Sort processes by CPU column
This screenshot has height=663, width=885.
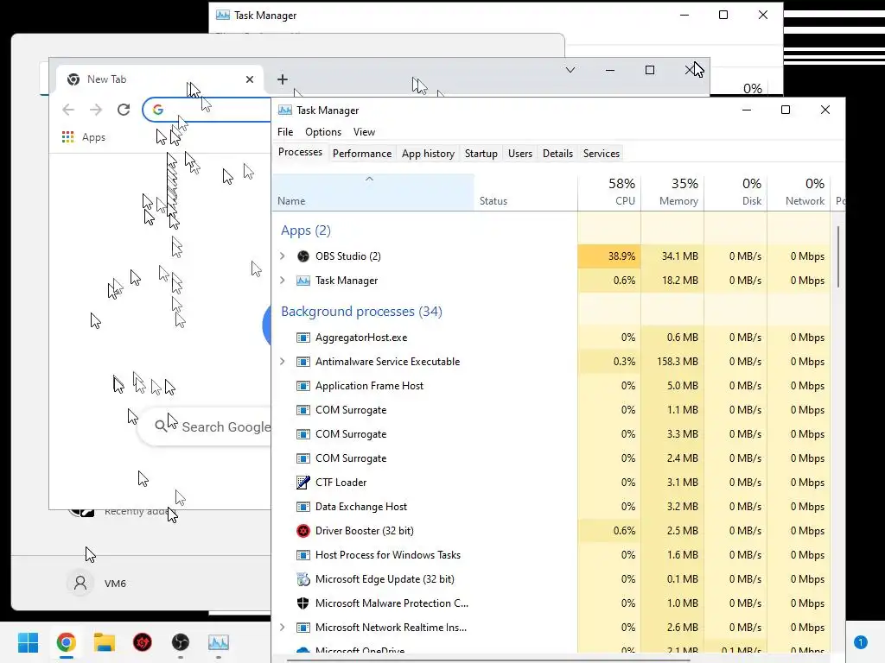click(x=609, y=193)
